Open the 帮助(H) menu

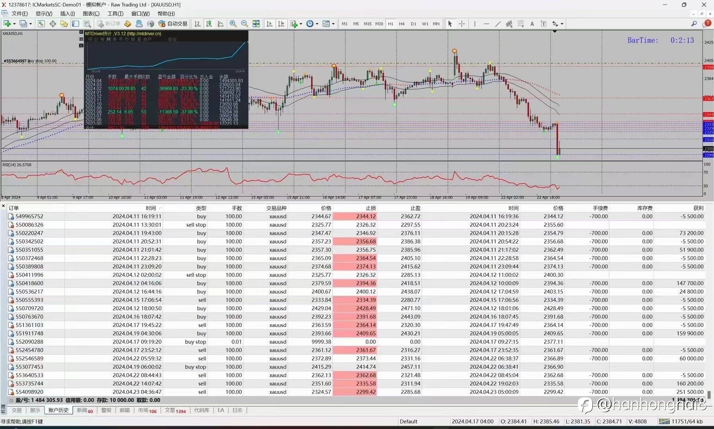(x=166, y=14)
